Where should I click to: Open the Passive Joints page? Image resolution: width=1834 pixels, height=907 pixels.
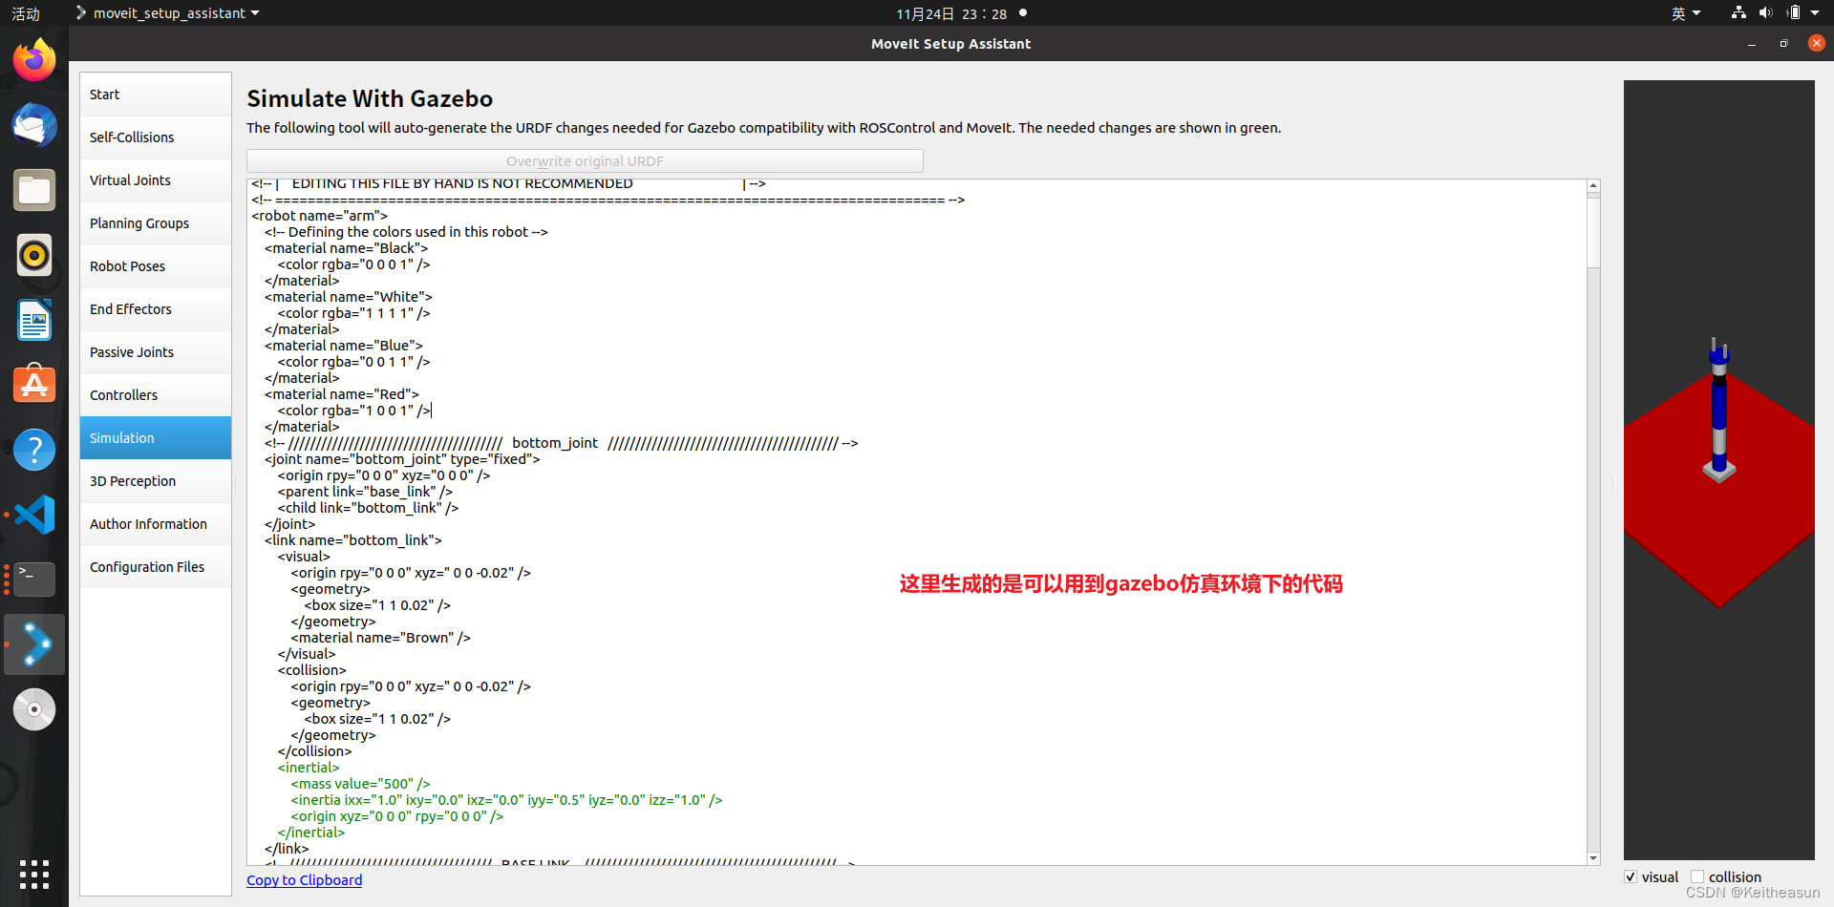[x=156, y=352]
